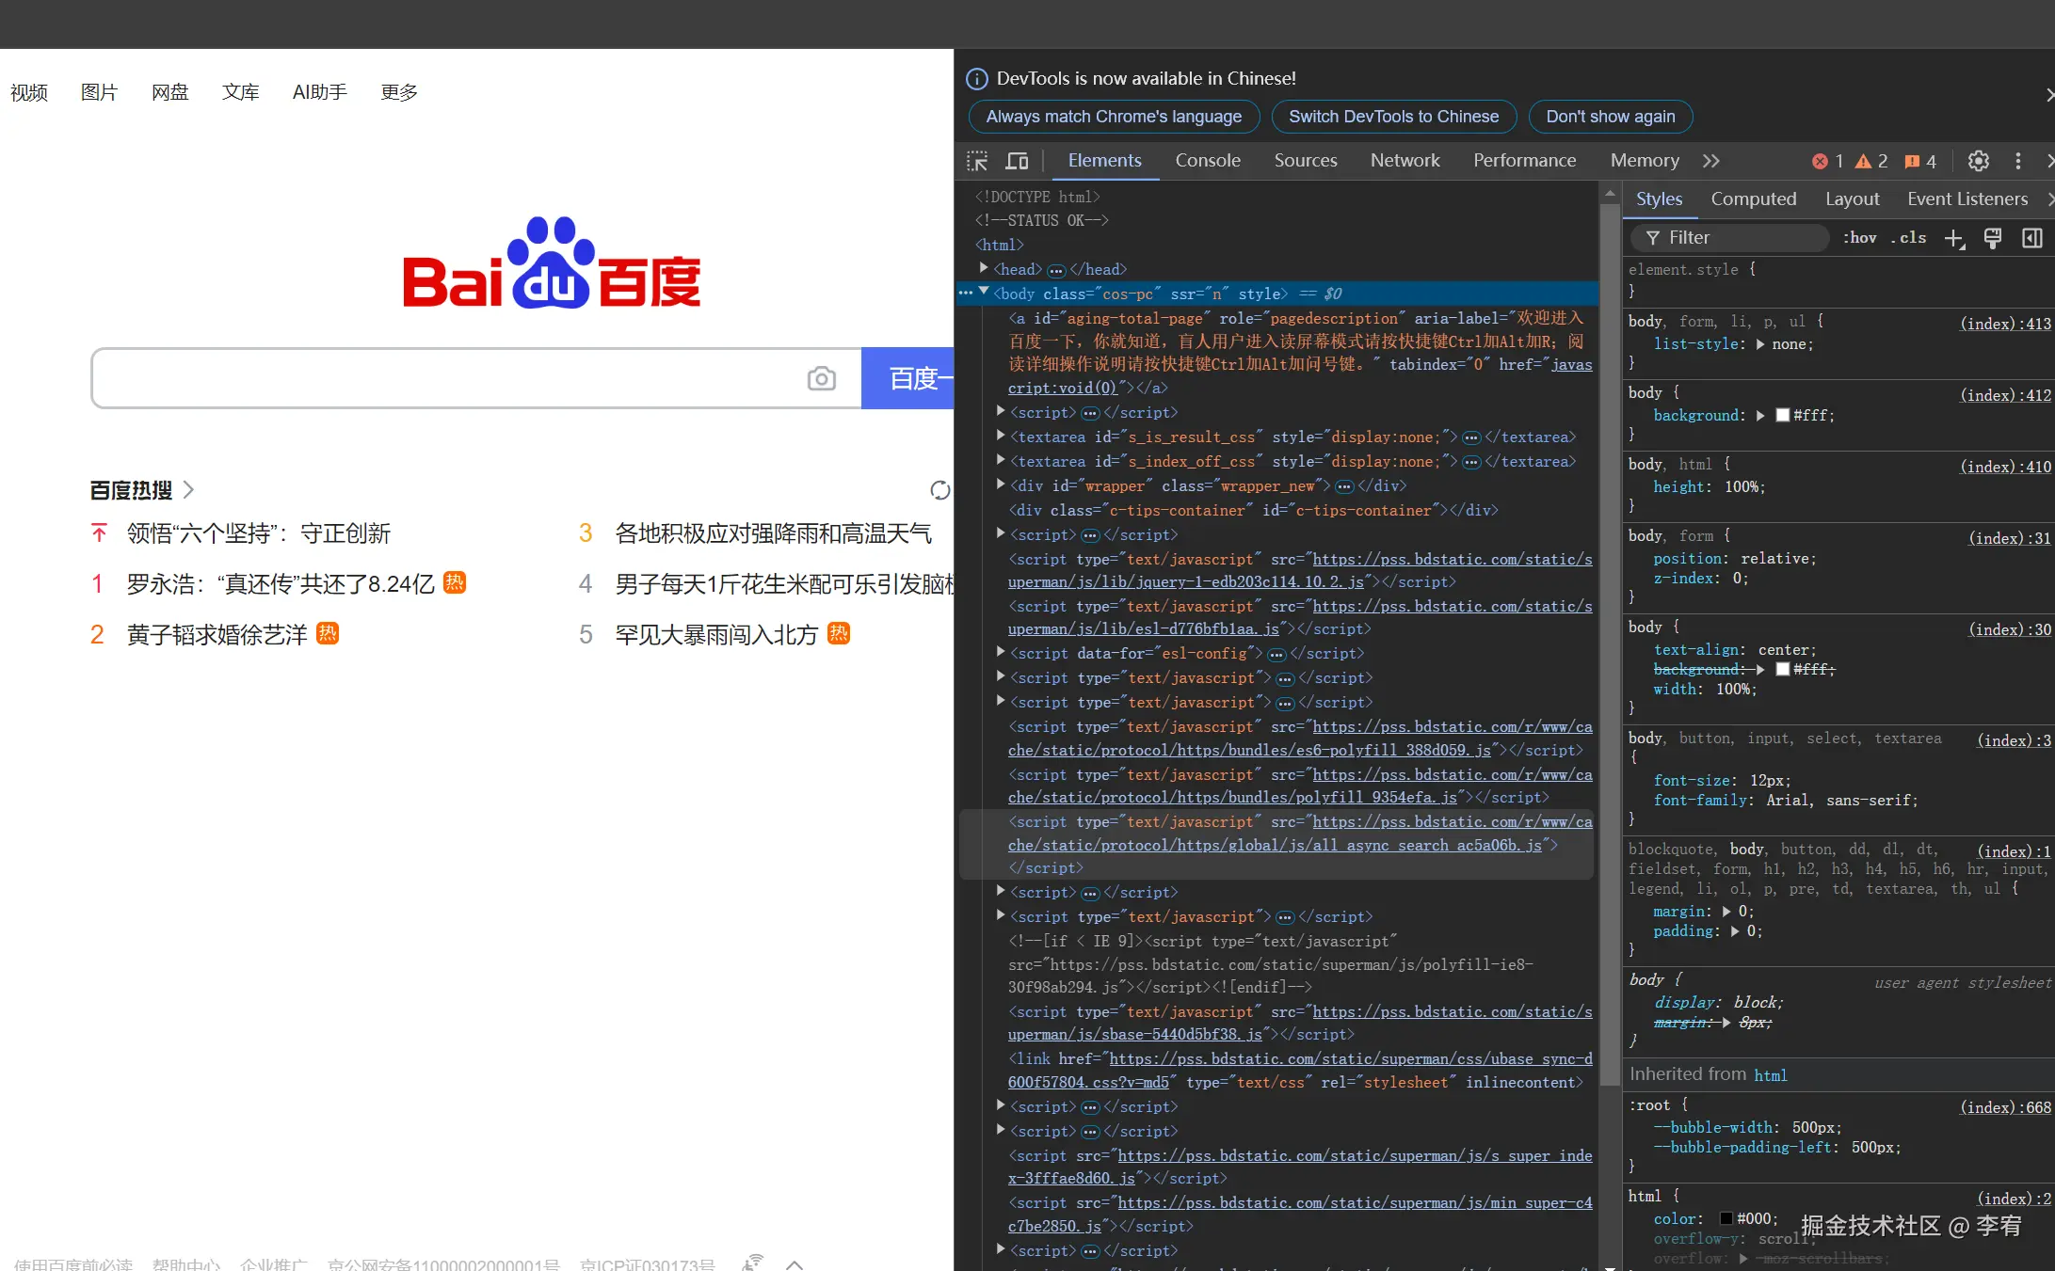The width and height of the screenshot is (2055, 1271).
Task: Toggle the computed styles sidebar icon
Action: [2031, 238]
